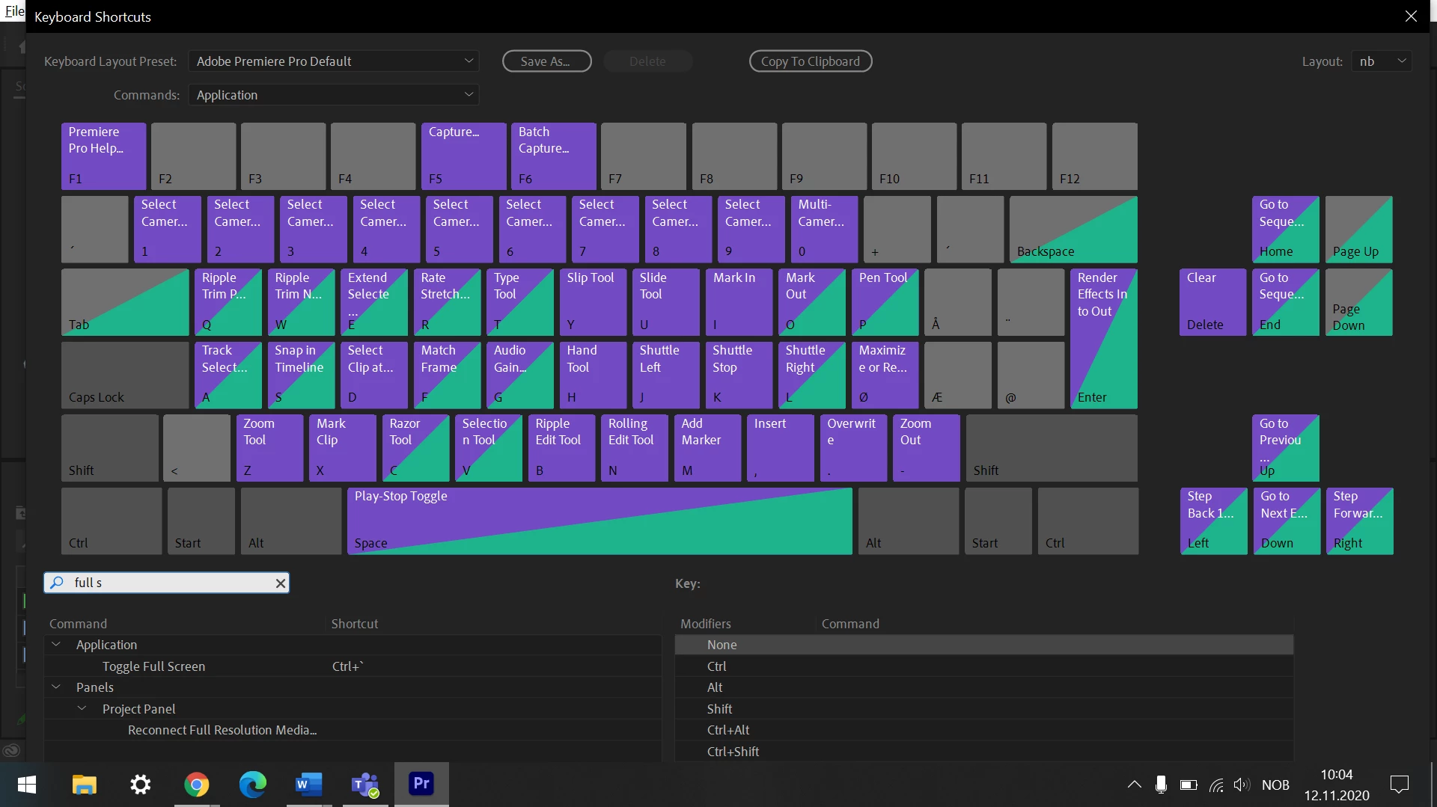Collapse the Project Panel subgroup
This screenshot has width=1437, height=807.
point(82,708)
